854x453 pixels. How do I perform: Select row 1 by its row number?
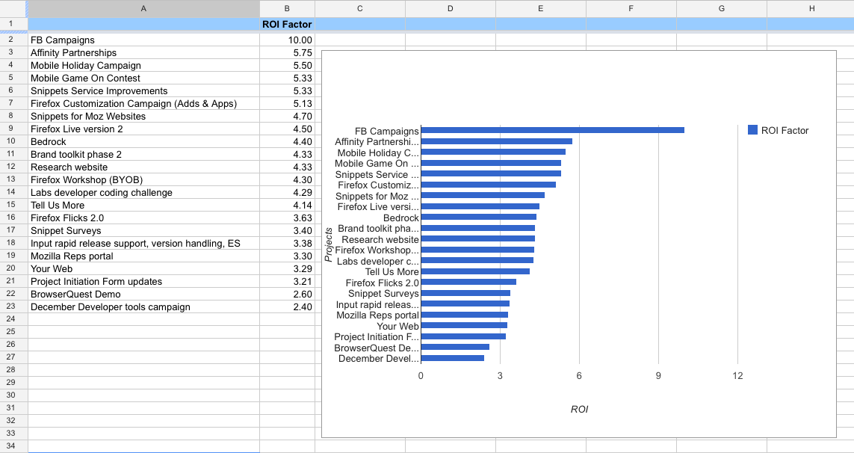(13, 24)
